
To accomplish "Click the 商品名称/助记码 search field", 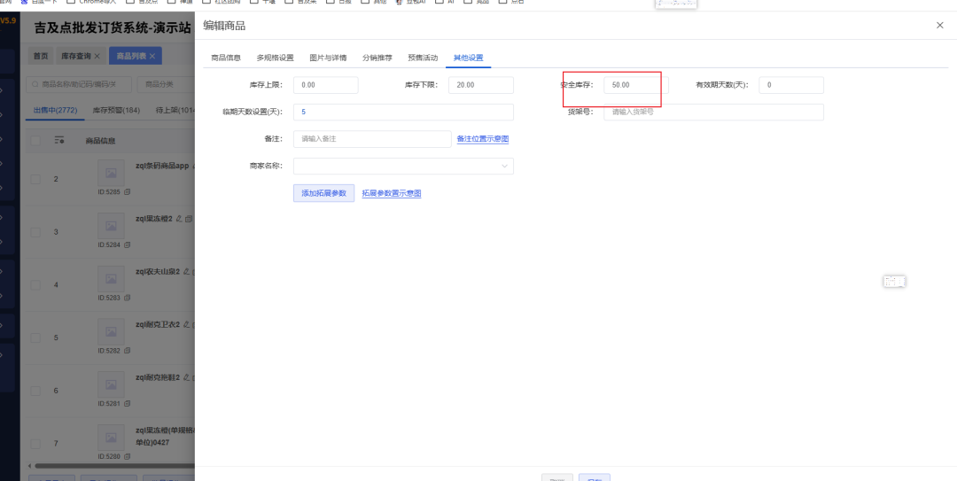I will point(79,83).
